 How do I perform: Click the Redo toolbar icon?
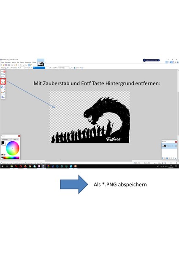click(26, 65)
